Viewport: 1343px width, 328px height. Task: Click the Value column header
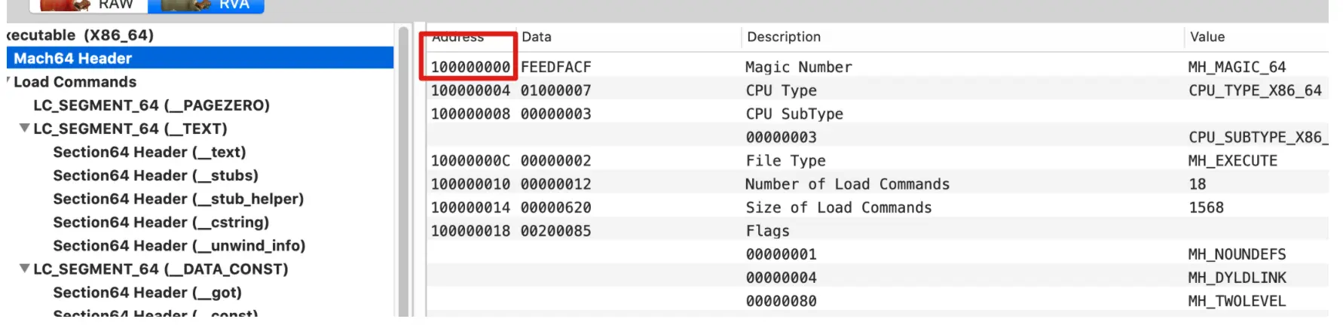(x=1207, y=37)
